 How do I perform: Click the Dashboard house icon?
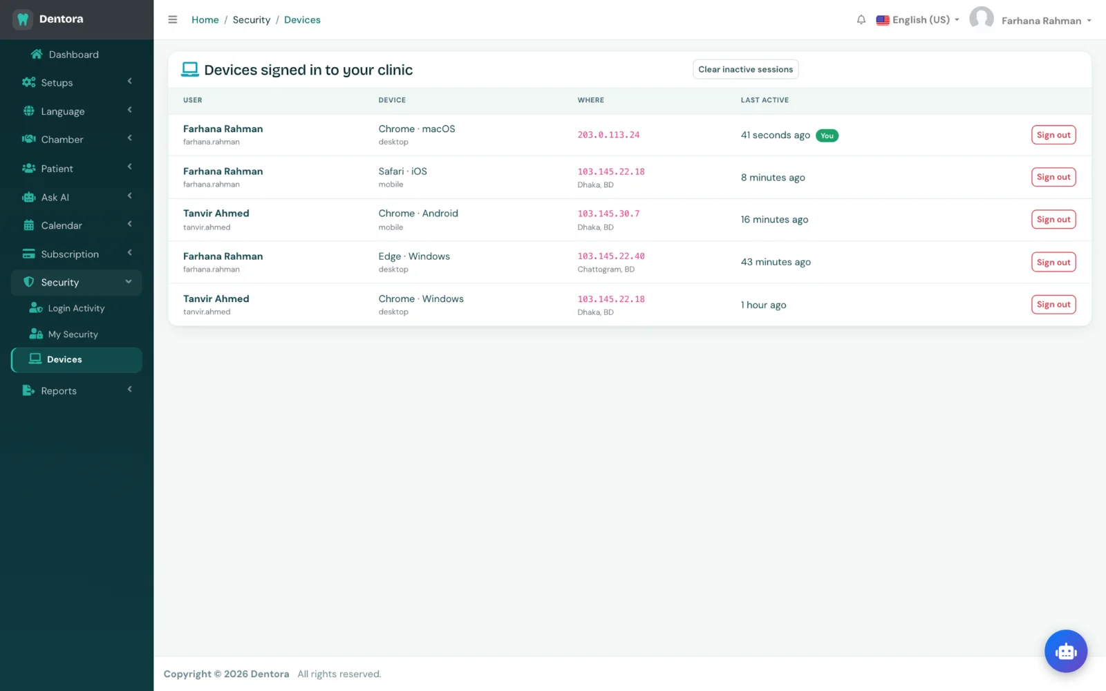[37, 54]
